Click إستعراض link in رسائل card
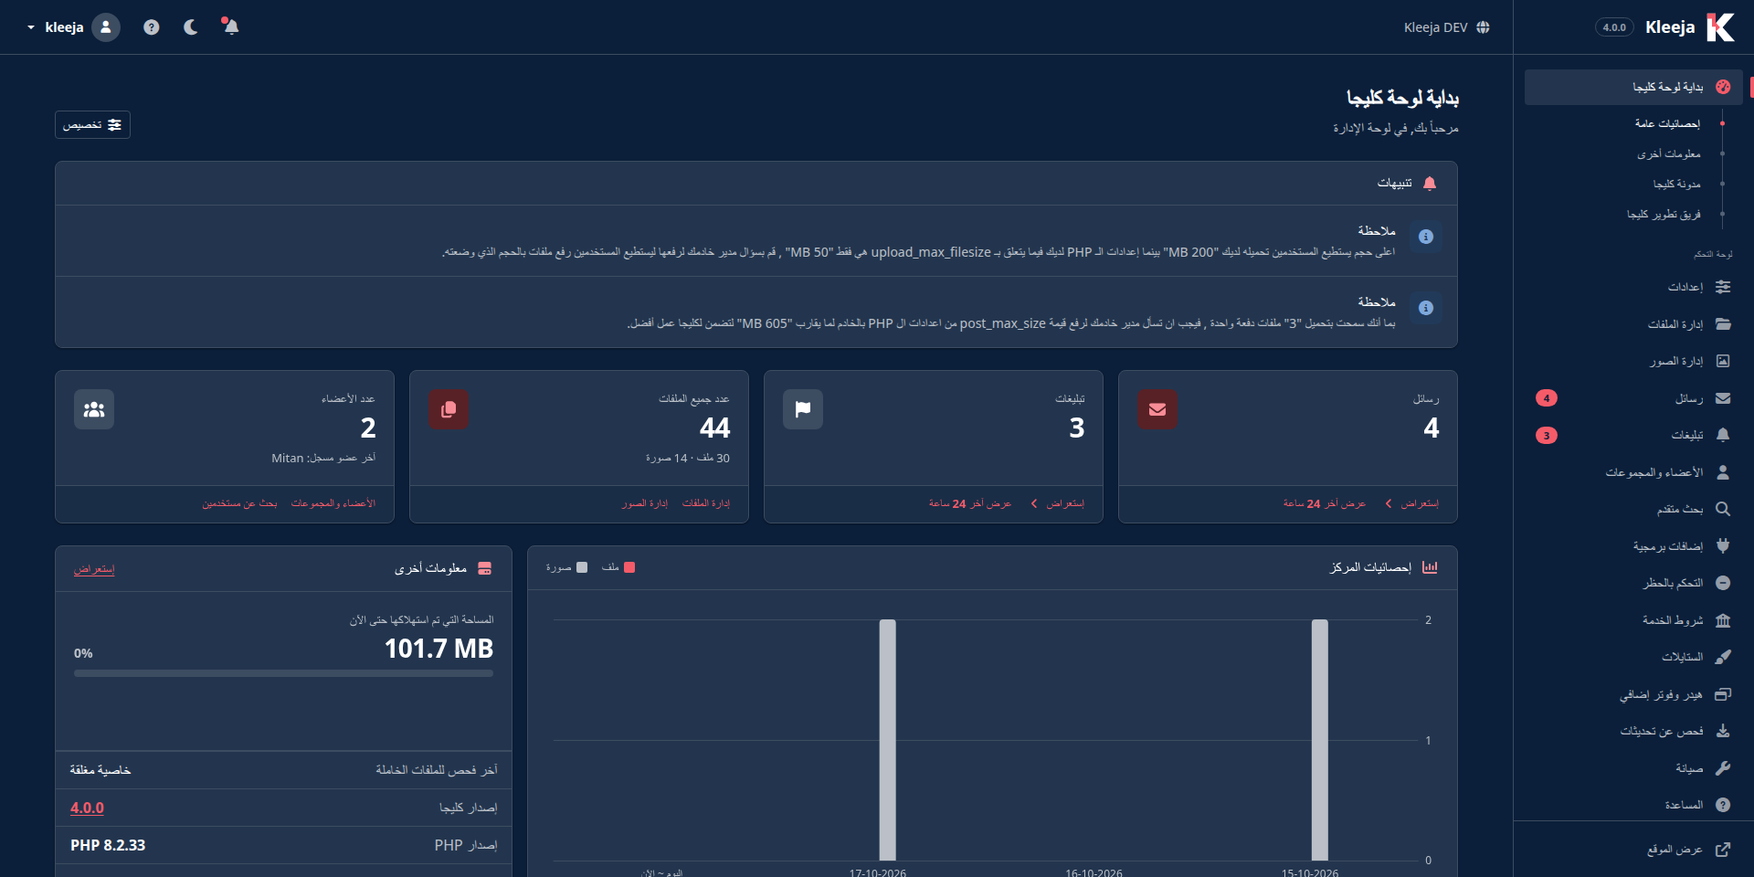 pyautogui.click(x=1420, y=503)
